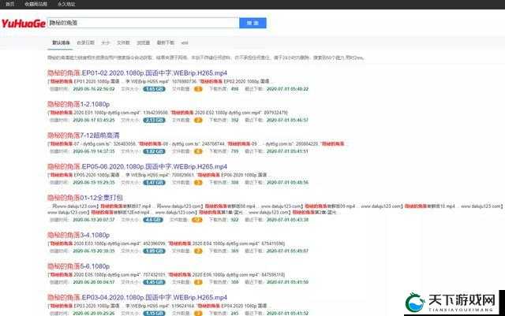Click the orange file-count badge of the EP01-02 result
505x316 pixels.
tap(198, 89)
